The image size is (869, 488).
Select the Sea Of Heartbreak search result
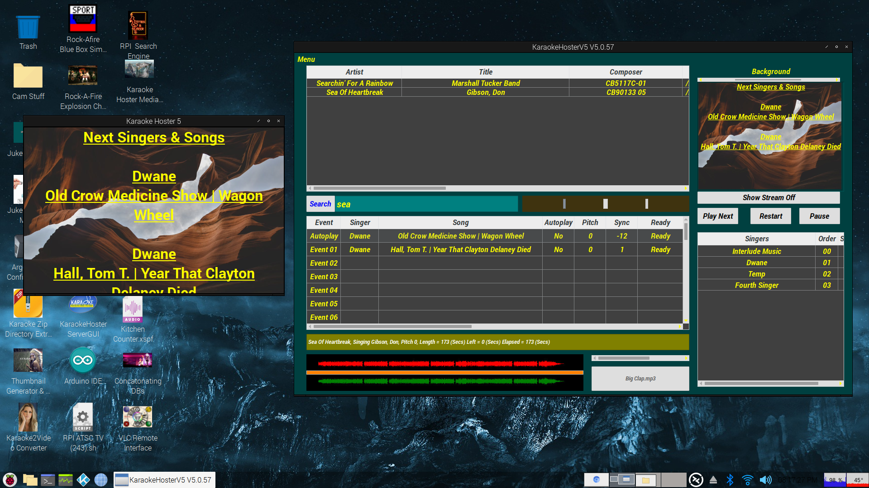(498, 92)
